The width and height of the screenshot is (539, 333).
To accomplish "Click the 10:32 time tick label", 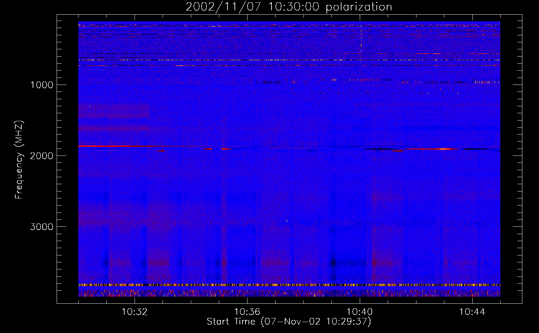I will 135,312.
